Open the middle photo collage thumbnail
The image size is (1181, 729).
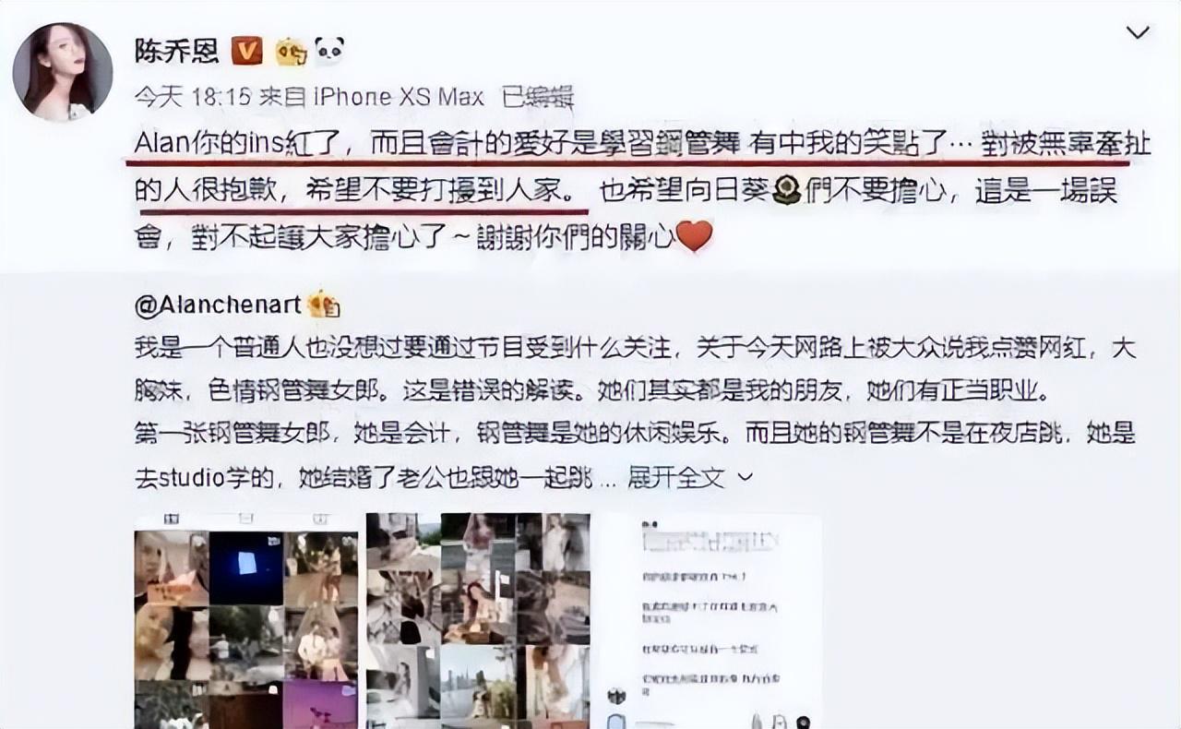pos(478,620)
